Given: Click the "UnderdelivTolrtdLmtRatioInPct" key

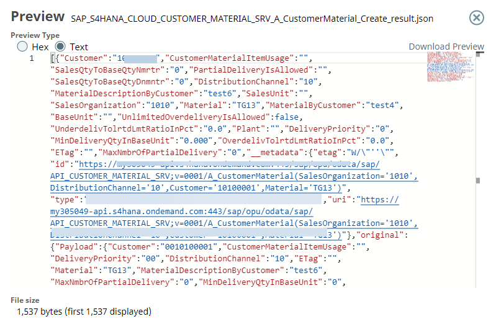Looking at the screenshot, I should 124,129.
